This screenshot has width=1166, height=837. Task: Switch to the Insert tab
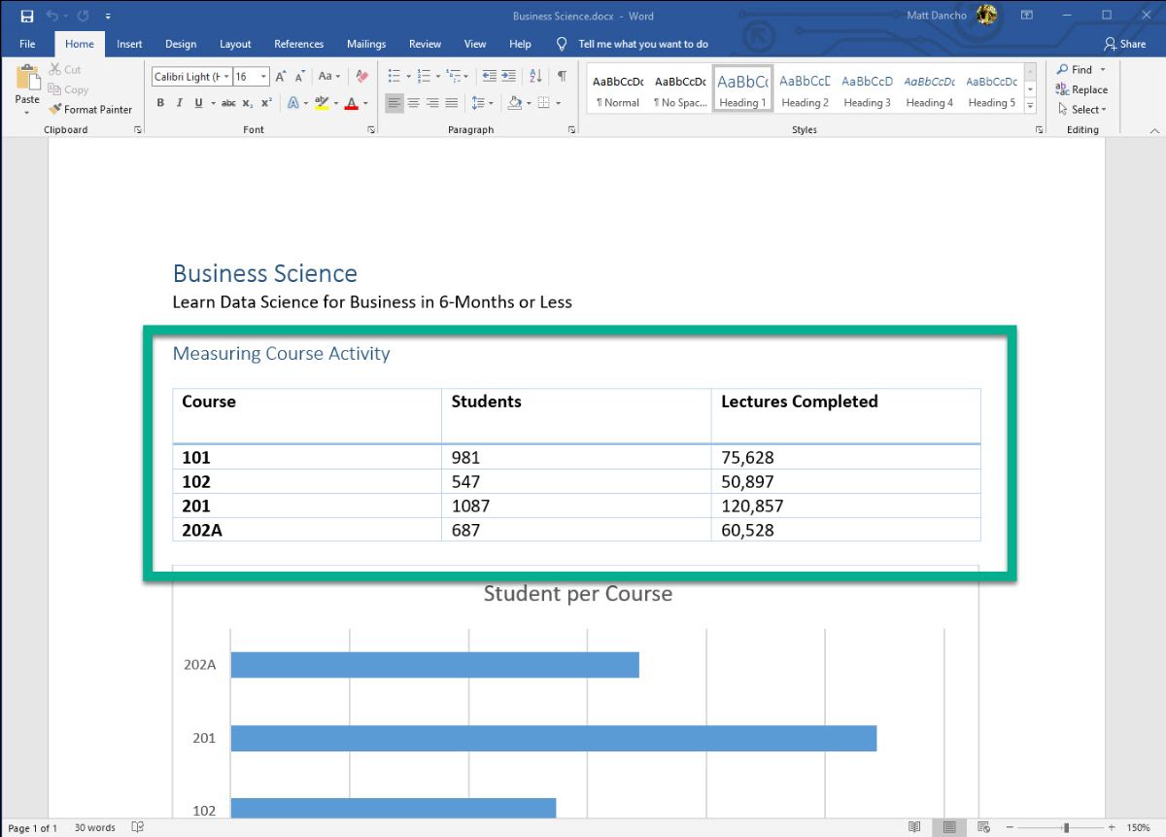[x=129, y=44]
